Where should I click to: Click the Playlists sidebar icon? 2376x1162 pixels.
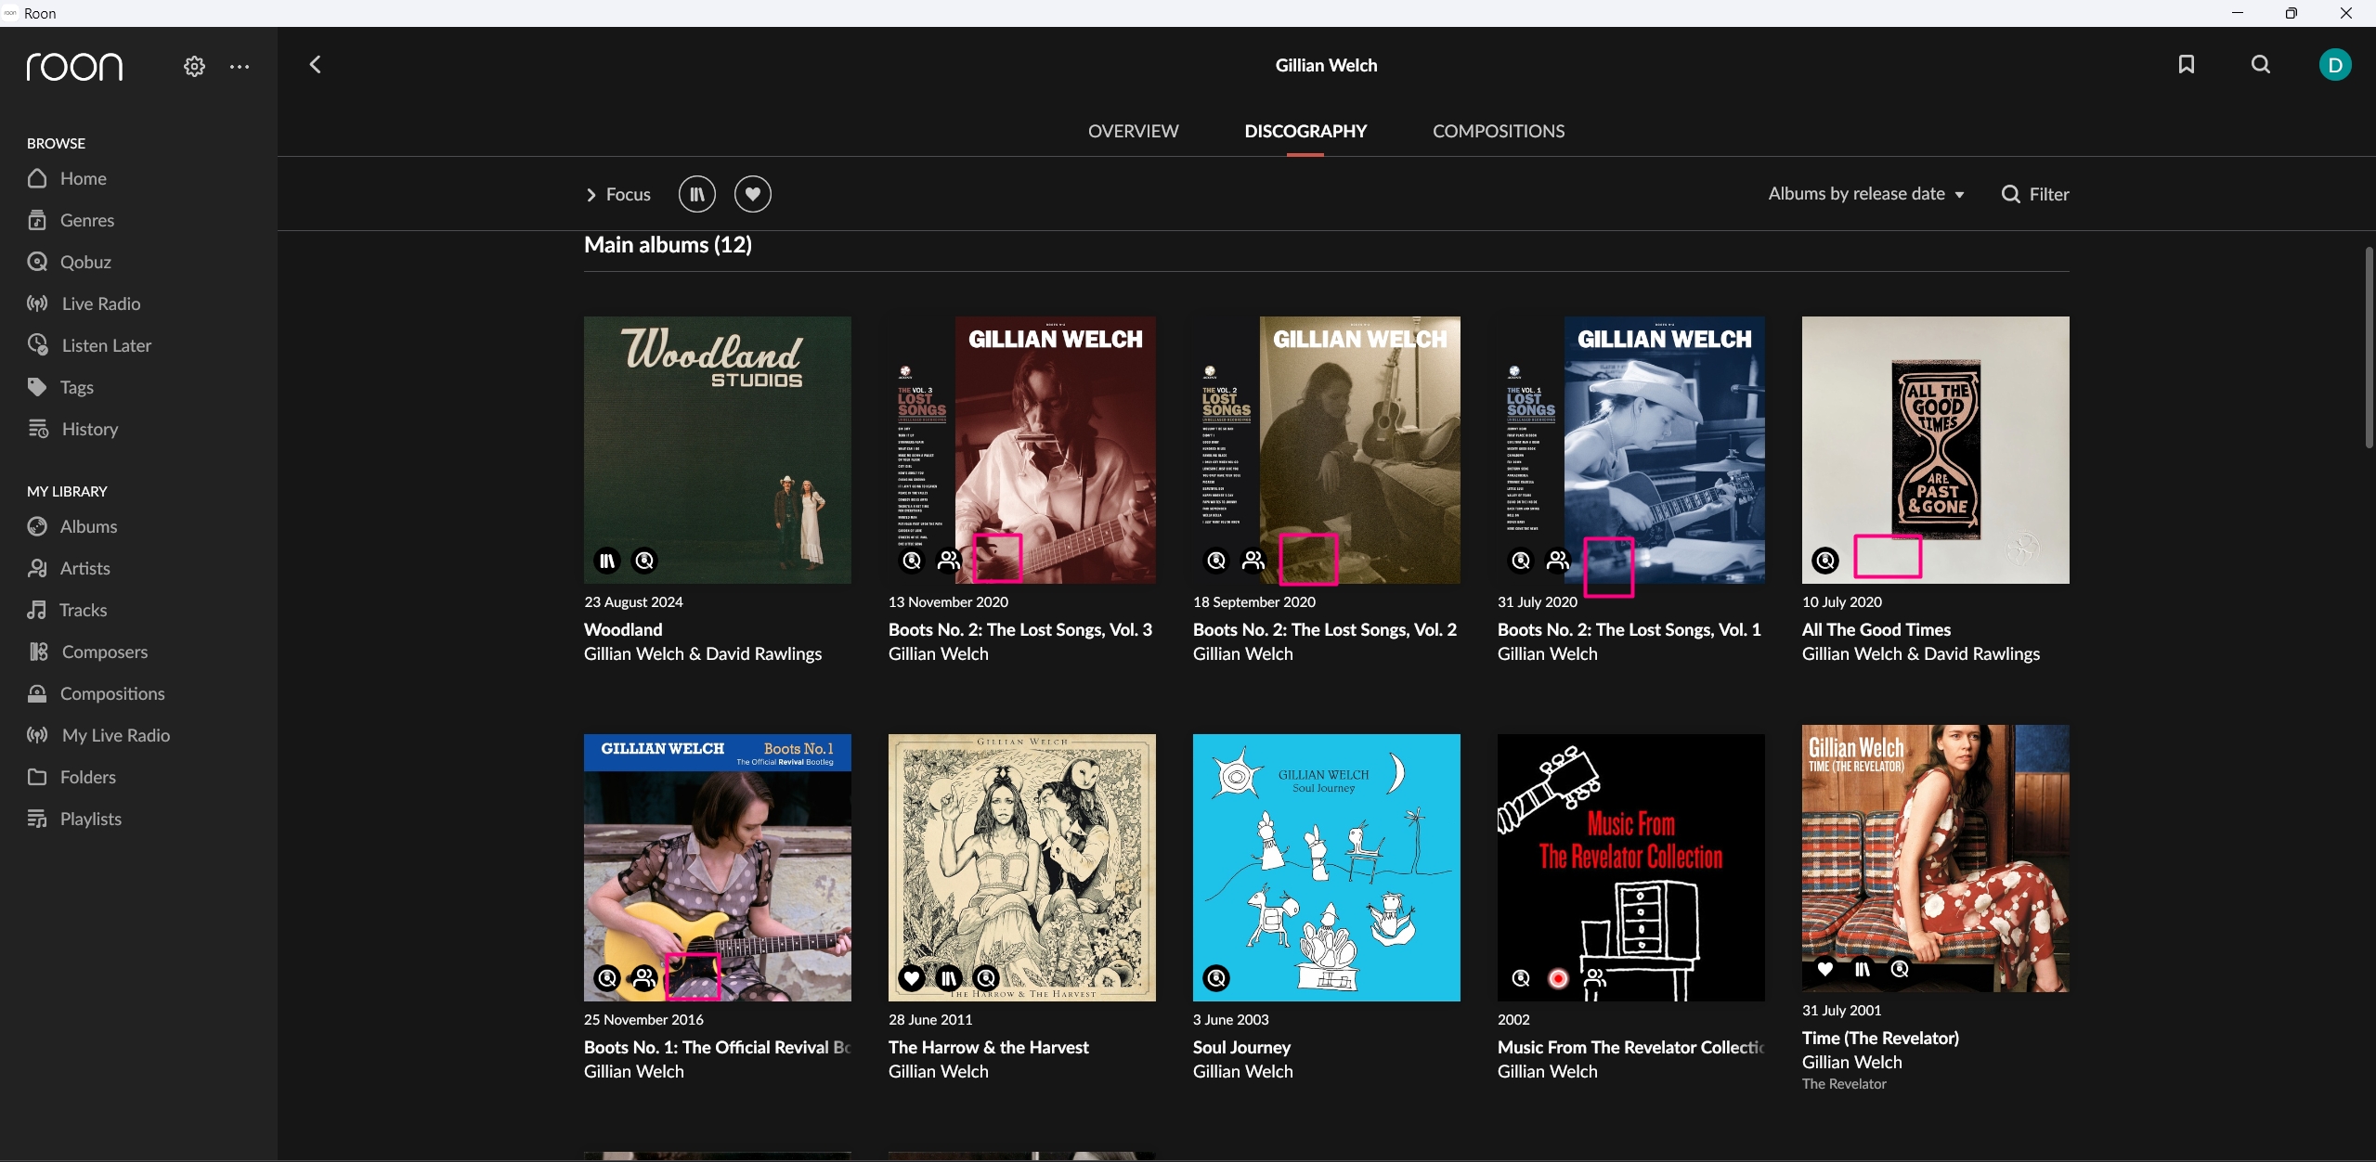[37, 819]
